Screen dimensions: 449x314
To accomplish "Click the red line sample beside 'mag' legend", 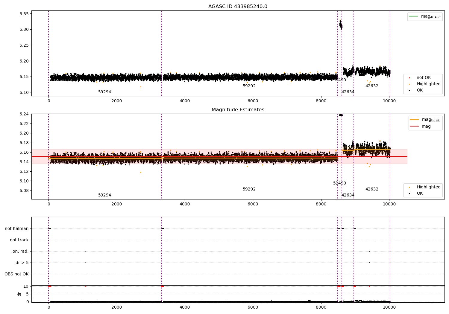I will pos(414,126).
